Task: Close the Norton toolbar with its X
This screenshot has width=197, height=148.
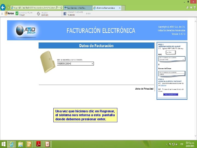Action: (2, 14)
